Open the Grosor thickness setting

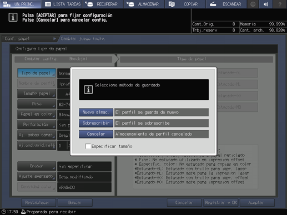(x=37, y=166)
